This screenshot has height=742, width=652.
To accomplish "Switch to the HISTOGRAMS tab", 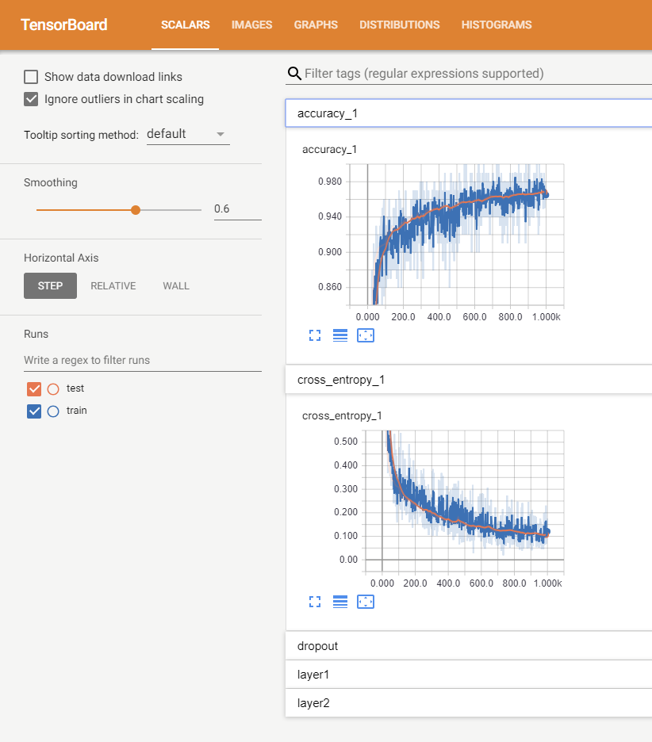I will pos(497,25).
